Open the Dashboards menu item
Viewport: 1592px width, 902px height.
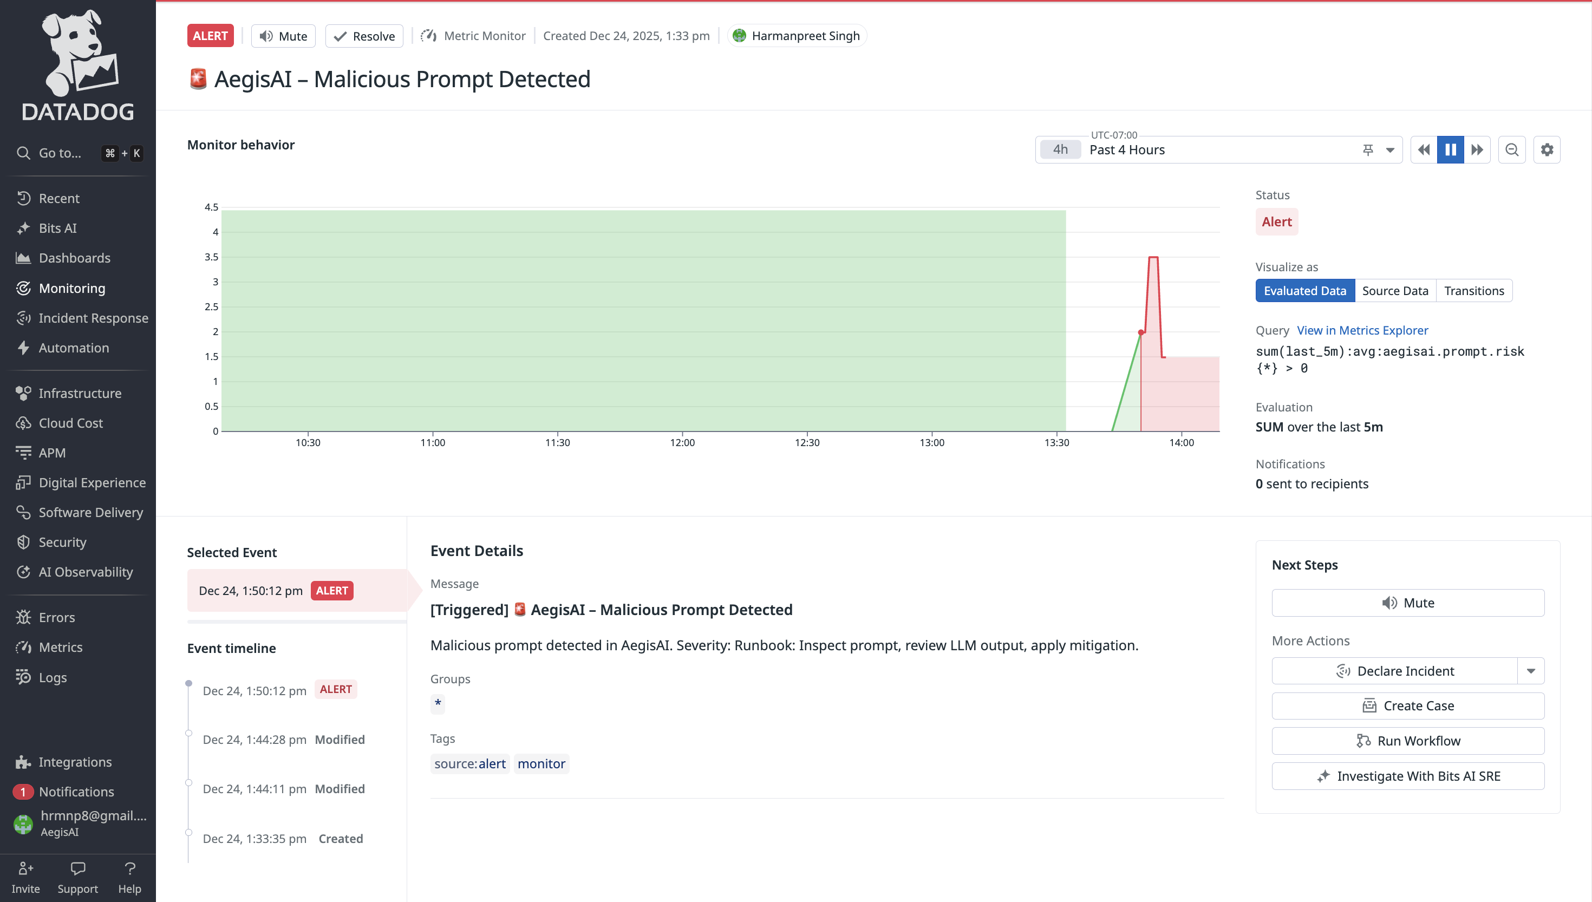coord(74,258)
